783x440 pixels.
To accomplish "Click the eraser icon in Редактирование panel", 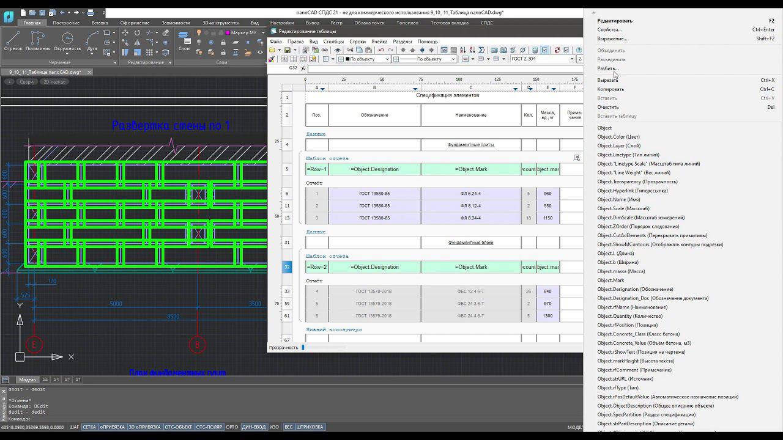I will 166,33.
